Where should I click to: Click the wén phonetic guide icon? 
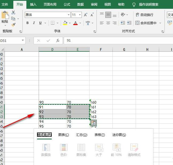coord(88,23)
